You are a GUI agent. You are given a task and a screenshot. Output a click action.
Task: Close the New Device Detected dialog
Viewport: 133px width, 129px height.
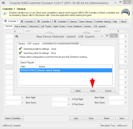pos(114,36)
